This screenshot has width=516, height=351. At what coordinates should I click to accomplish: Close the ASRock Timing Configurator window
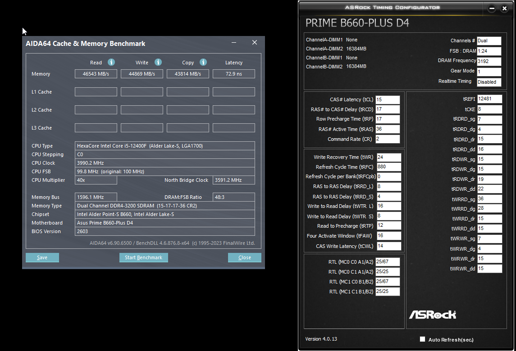point(504,9)
